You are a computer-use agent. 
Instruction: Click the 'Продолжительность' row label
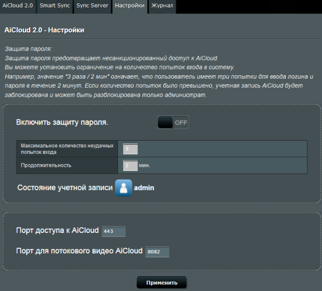click(46, 165)
